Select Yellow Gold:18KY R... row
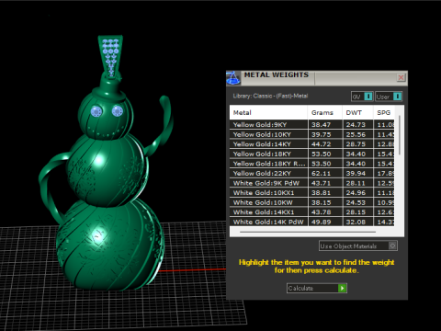 pos(311,164)
